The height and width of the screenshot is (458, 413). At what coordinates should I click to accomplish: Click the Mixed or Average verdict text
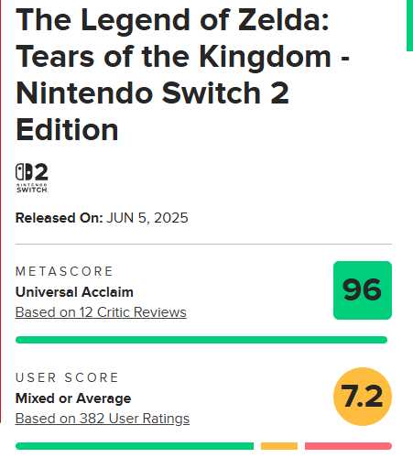73,398
